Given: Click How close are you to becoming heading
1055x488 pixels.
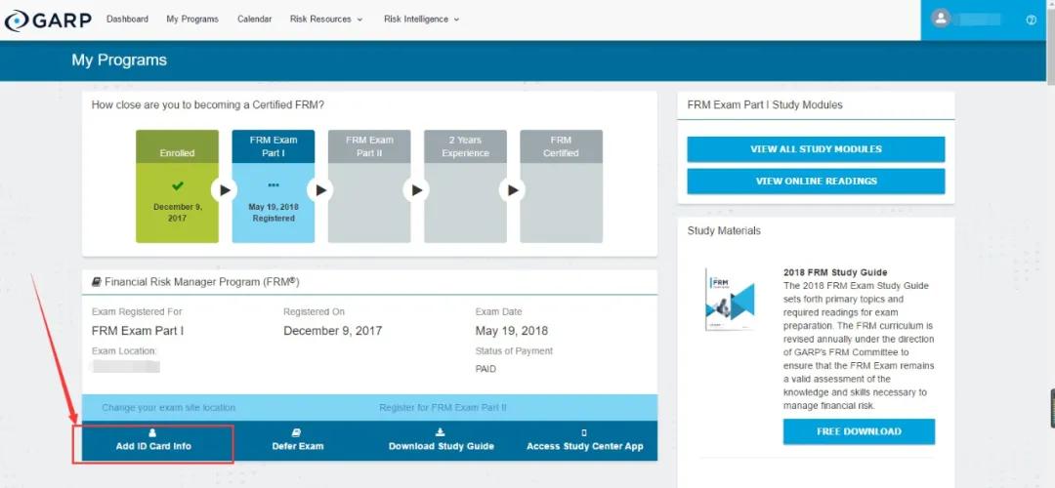Looking at the screenshot, I should tap(208, 104).
